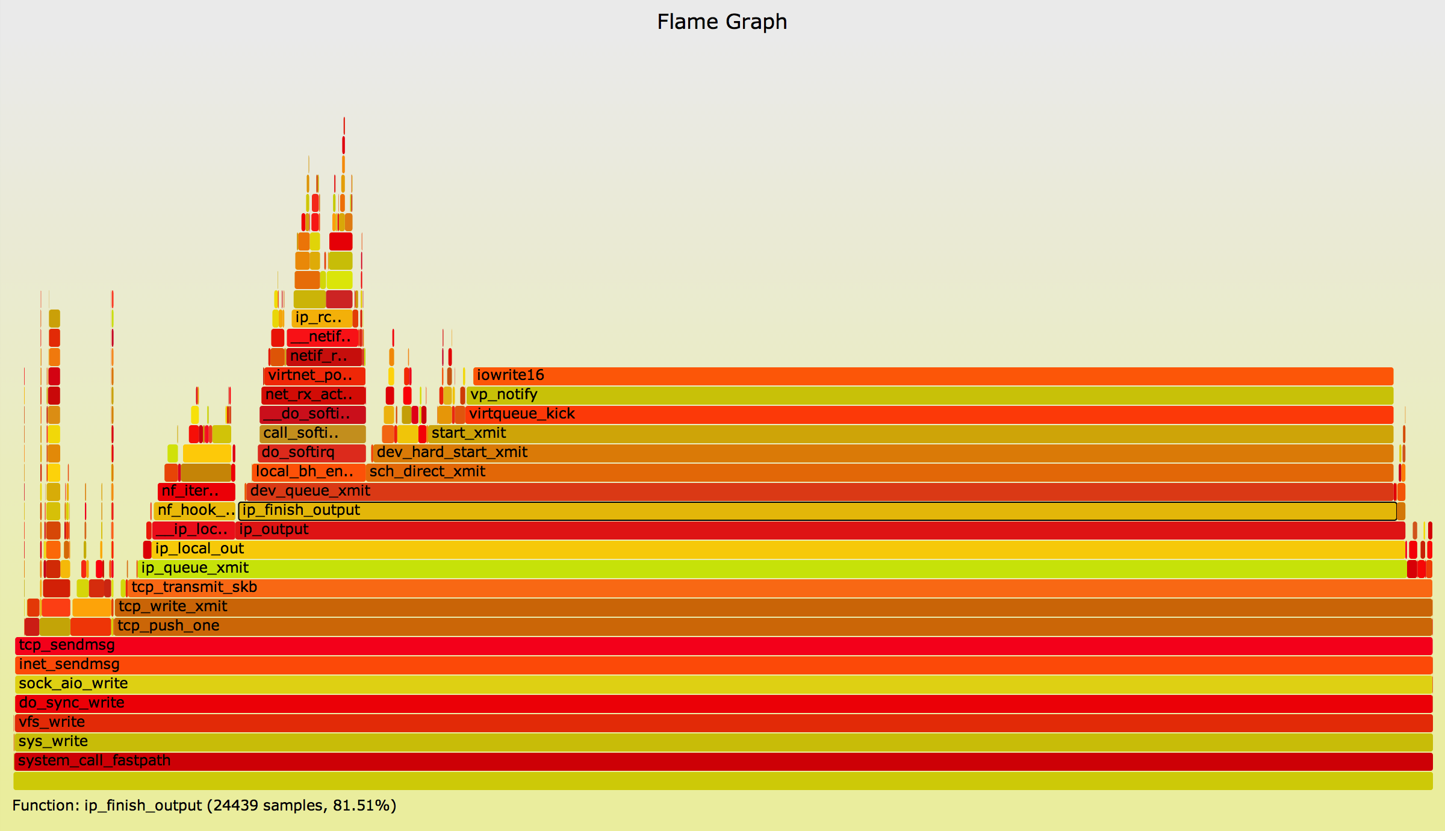Zoom into the ip_output frame
The height and width of the screenshot is (831, 1445).
pos(820,530)
